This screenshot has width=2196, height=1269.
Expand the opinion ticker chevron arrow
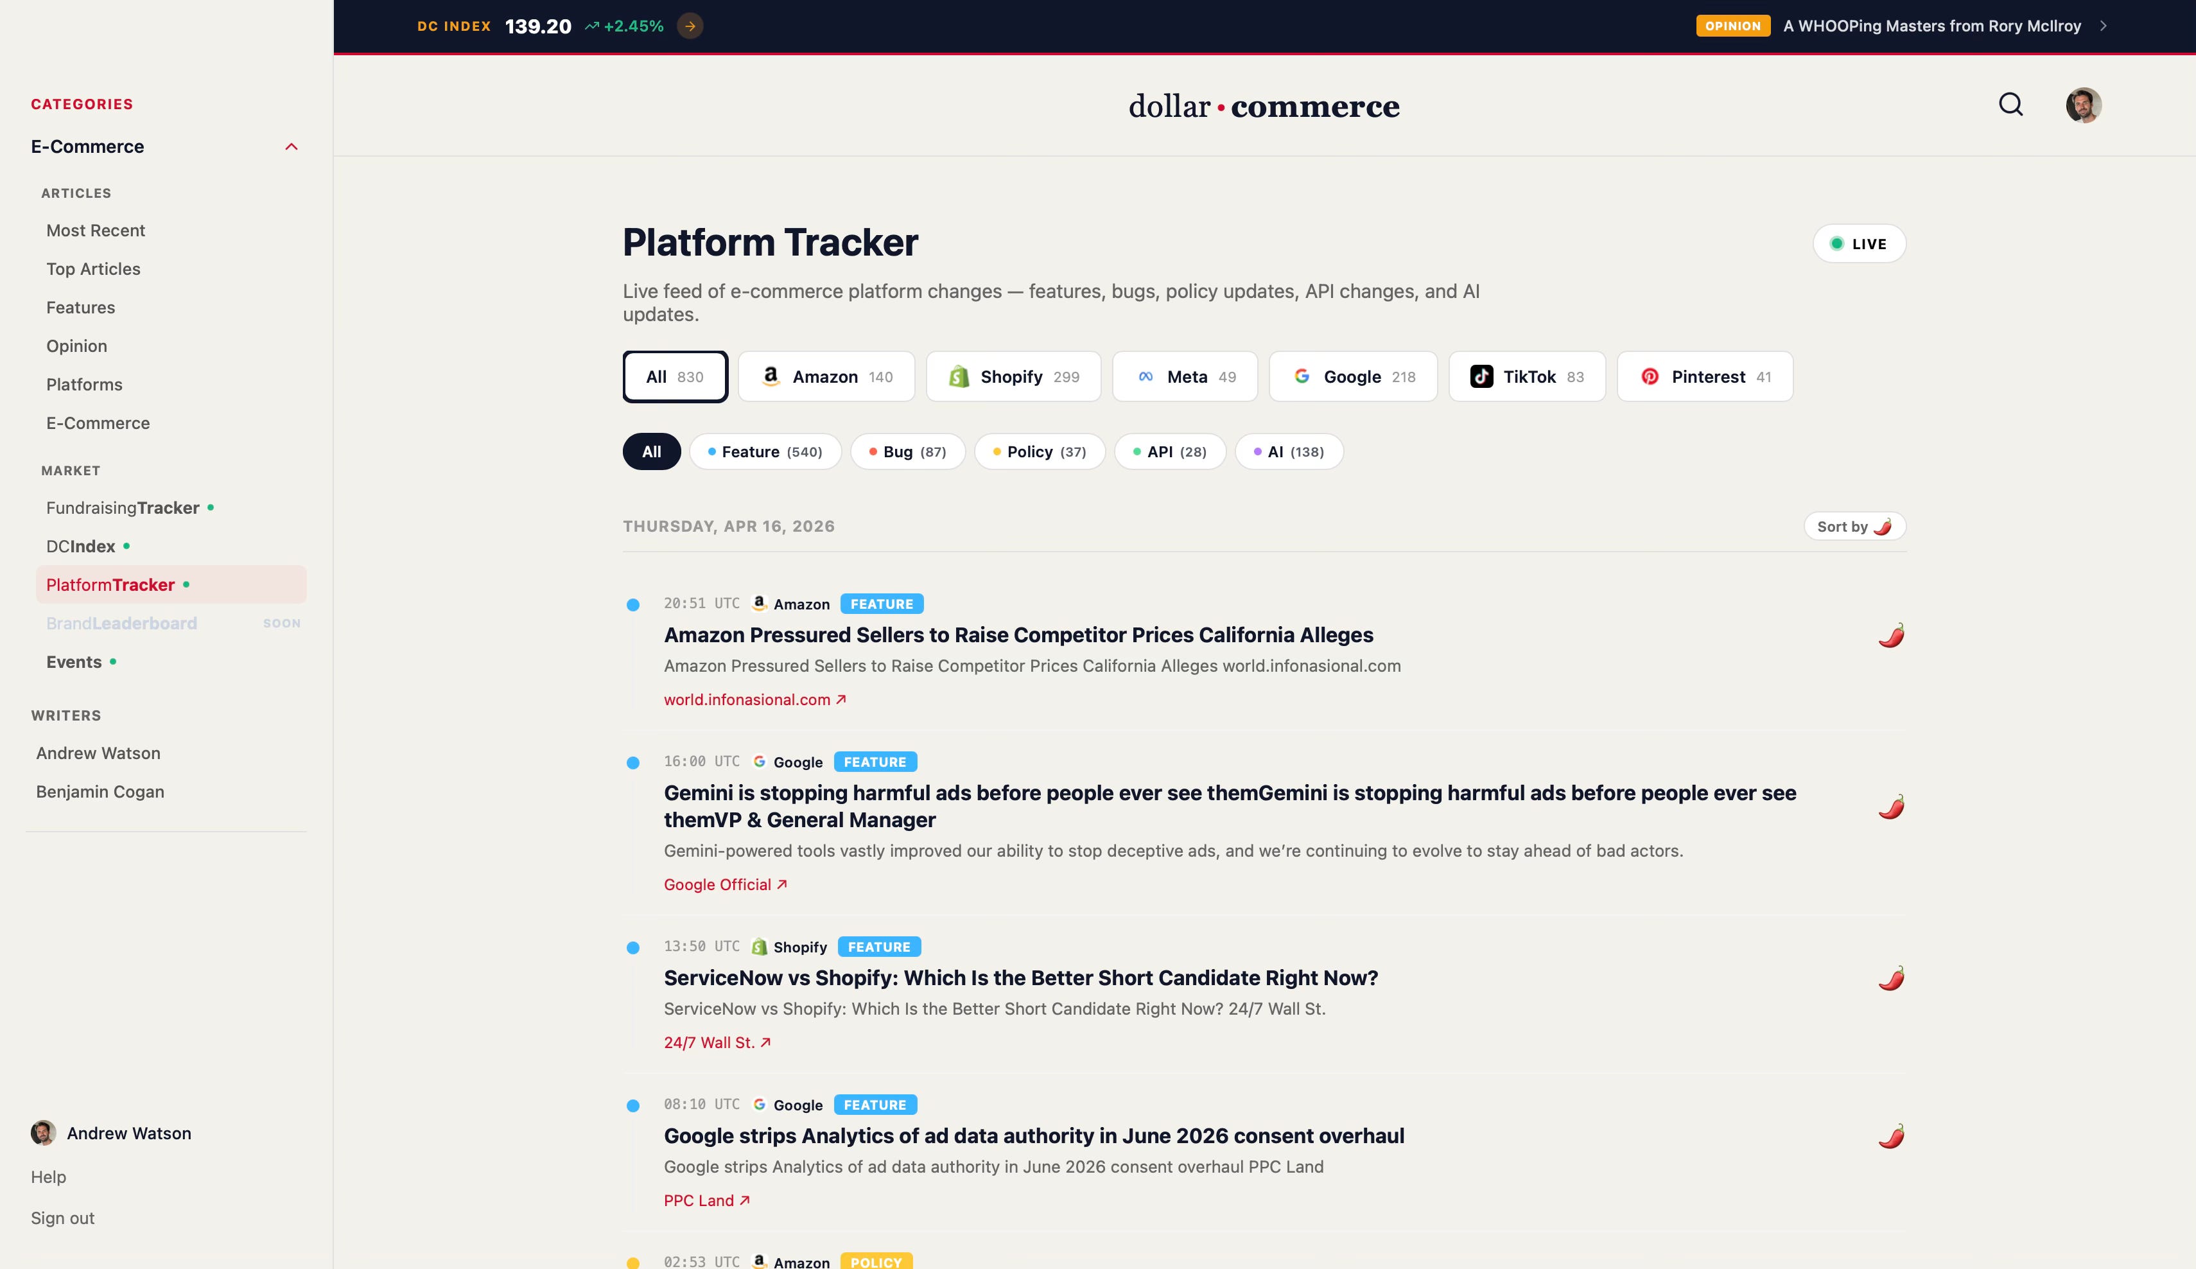coord(2103,26)
